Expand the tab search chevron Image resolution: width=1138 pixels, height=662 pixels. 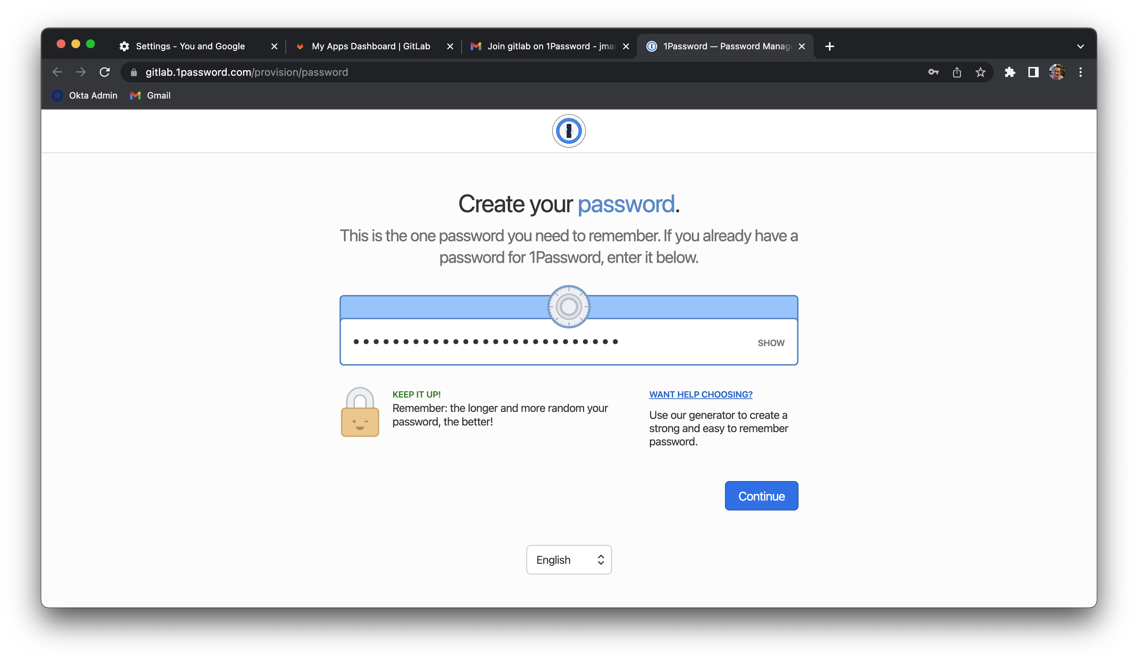1080,46
